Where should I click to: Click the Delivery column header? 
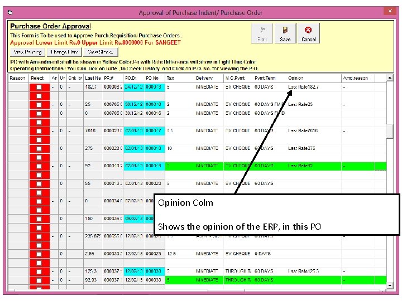tap(209, 78)
